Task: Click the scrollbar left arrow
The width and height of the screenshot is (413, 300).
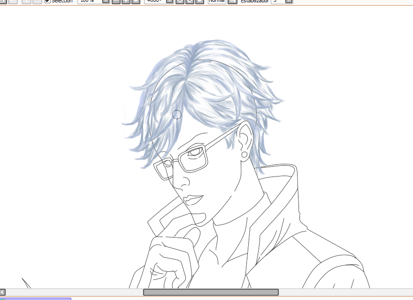Action: pos(3,292)
